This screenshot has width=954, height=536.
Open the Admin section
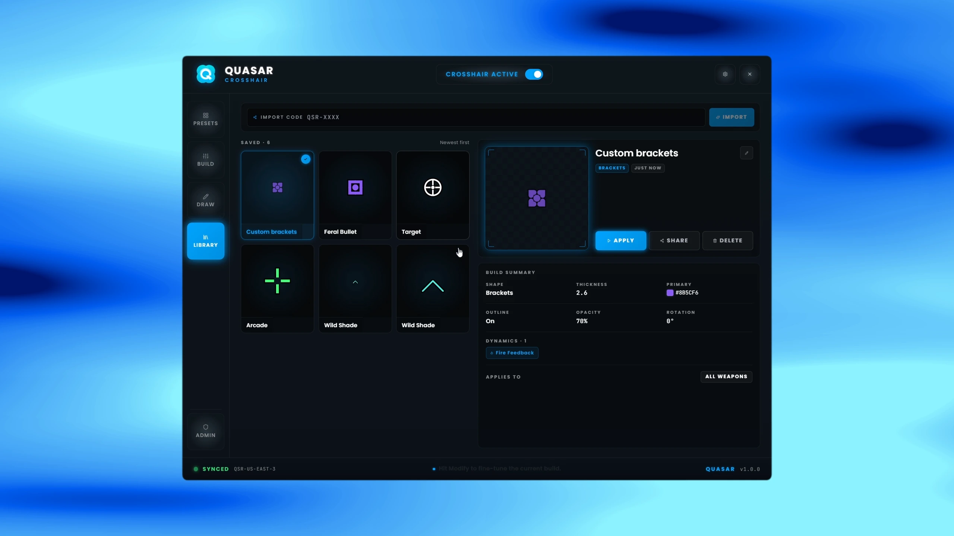[x=205, y=431]
